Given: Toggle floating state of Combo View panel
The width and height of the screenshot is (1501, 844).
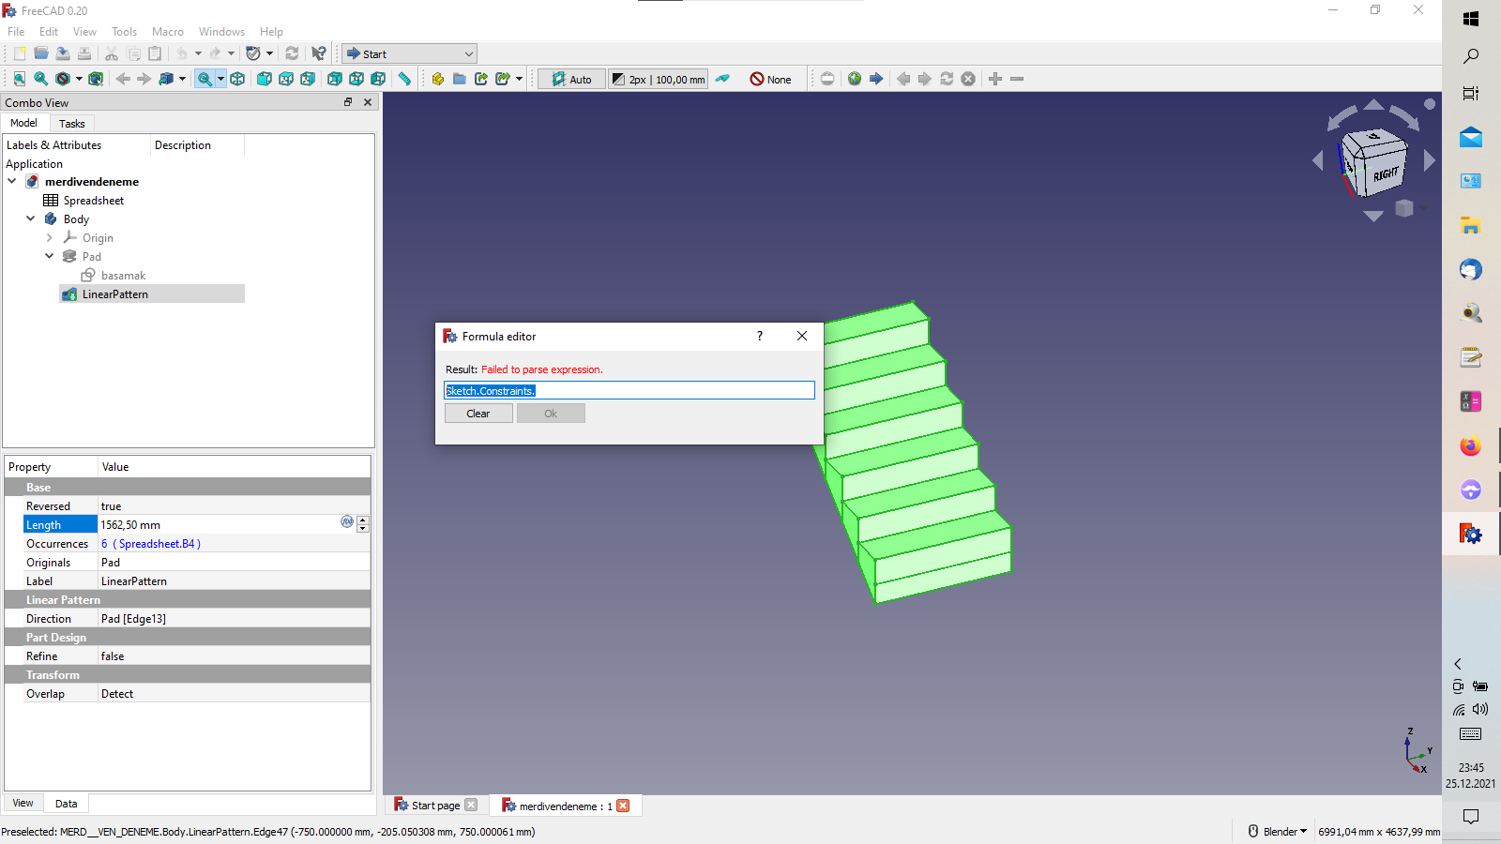Looking at the screenshot, I should pyautogui.click(x=348, y=102).
